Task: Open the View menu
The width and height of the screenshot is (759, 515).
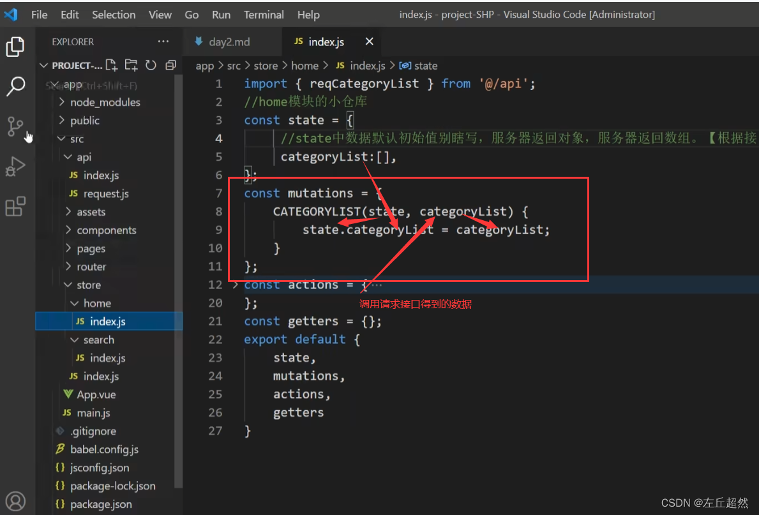Action: (x=160, y=15)
